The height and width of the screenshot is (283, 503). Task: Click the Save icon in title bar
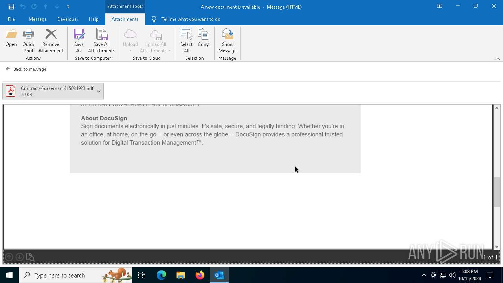coord(11,7)
